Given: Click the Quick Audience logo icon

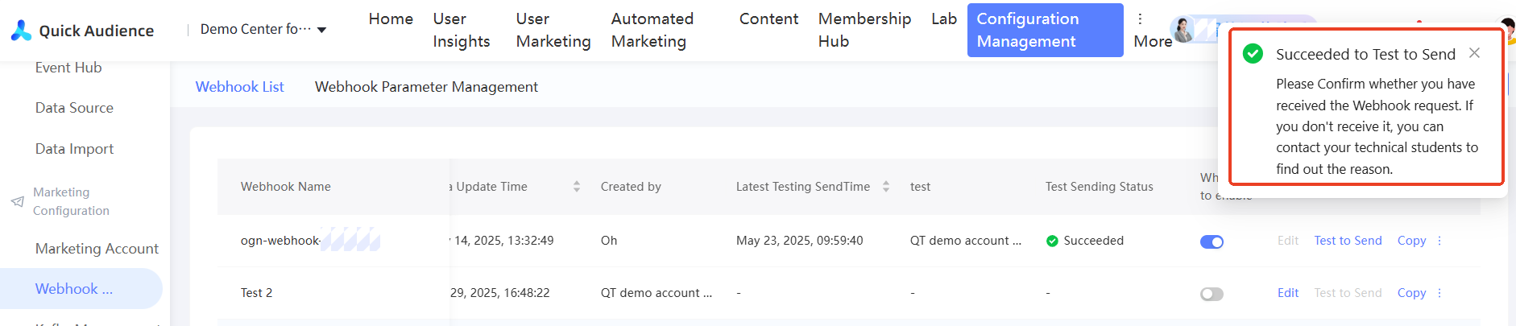Looking at the screenshot, I should [x=21, y=31].
